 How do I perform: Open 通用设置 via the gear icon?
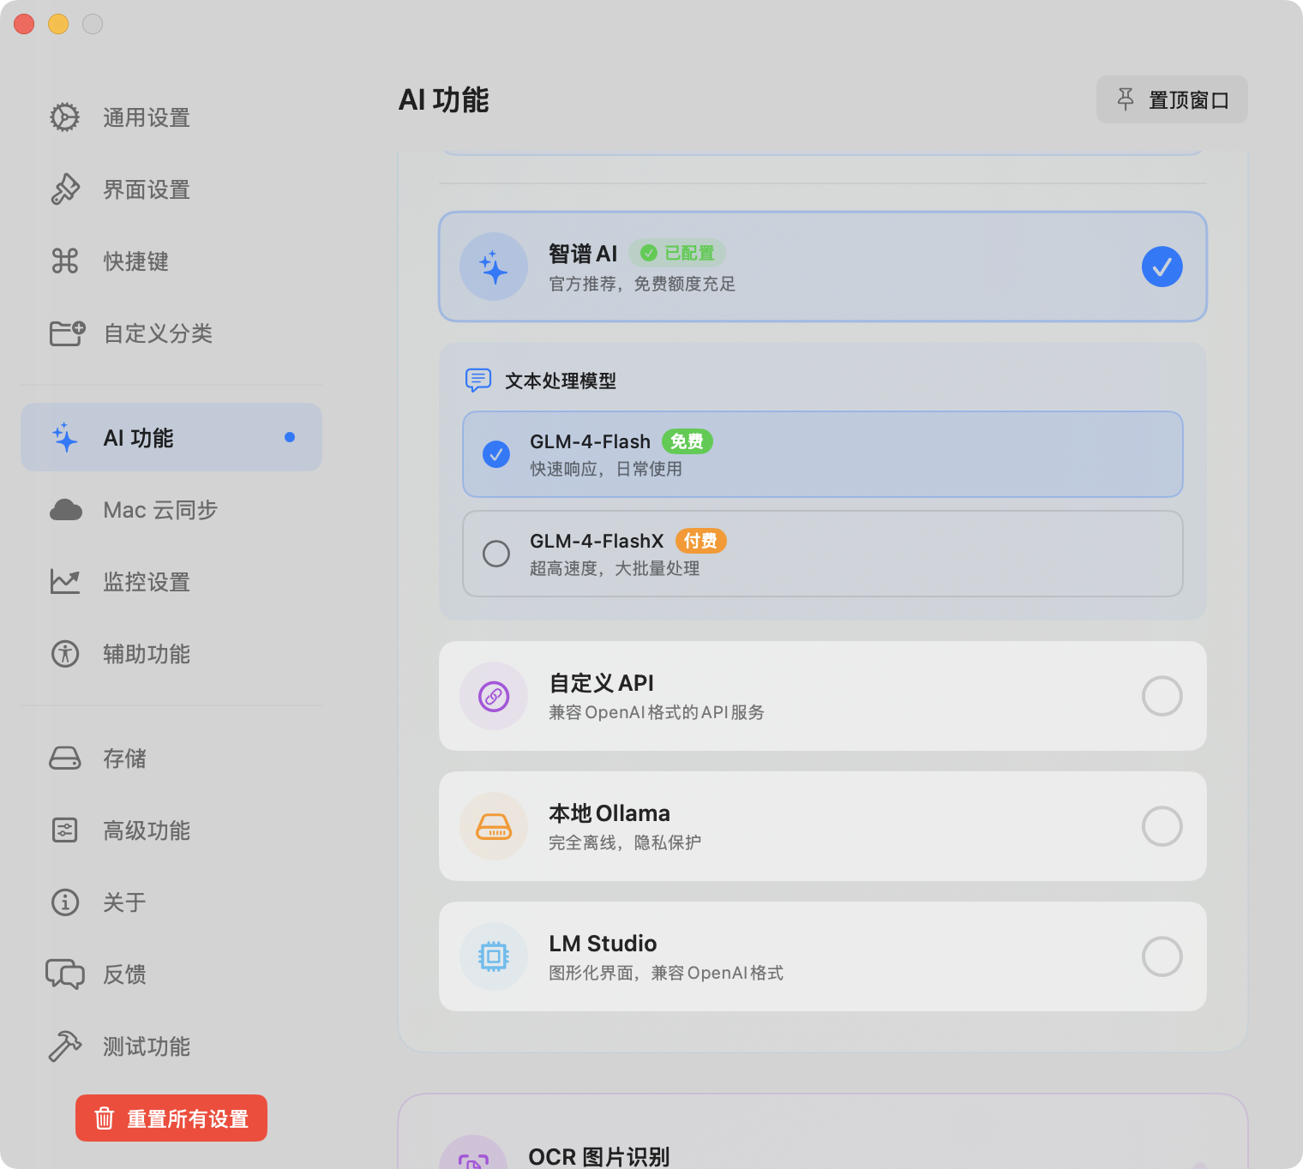64,117
